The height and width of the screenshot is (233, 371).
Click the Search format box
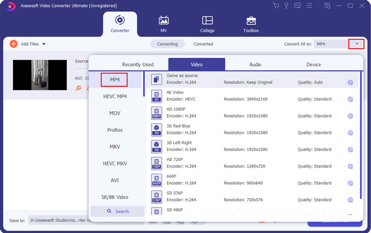pos(118,211)
